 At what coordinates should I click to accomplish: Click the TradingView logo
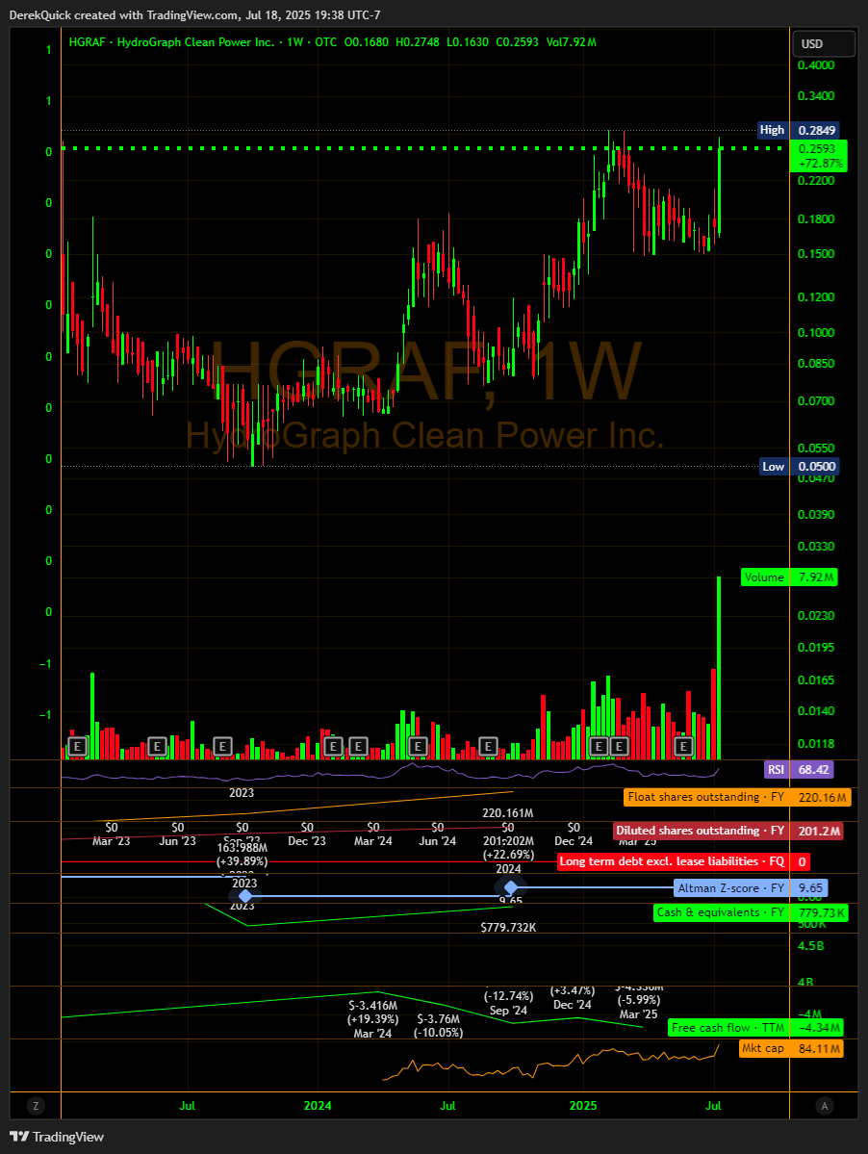pyautogui.click(x=58, y=1137)
